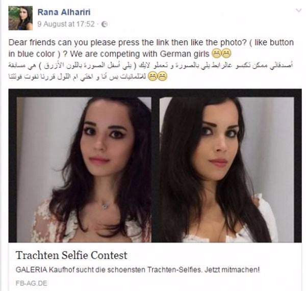Select the right emoji in Arabic text
This screenshot has width=306, height=291.
tap(162, 76)
